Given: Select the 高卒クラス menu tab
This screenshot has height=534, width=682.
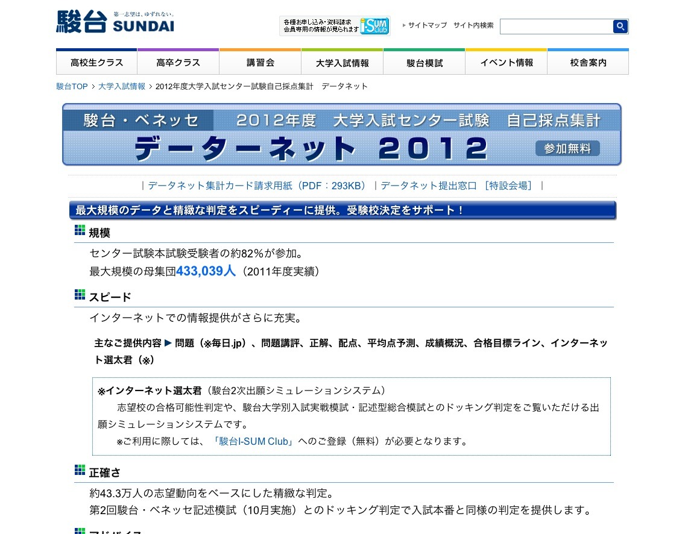Looking at the screenshot, I should tap(178, 63).
